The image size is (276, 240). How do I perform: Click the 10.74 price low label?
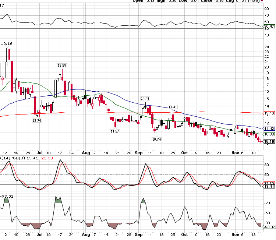tap(156, 139)
